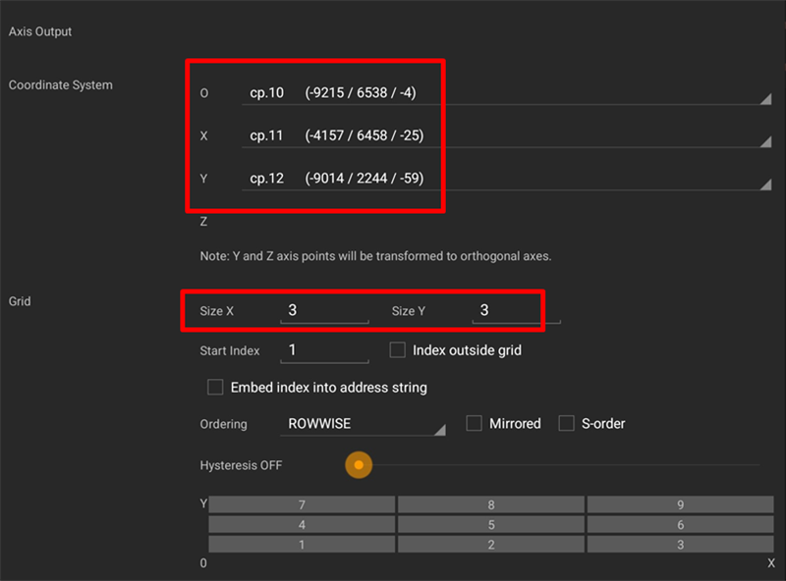Click the Size Y input field

tap(517, 311)
